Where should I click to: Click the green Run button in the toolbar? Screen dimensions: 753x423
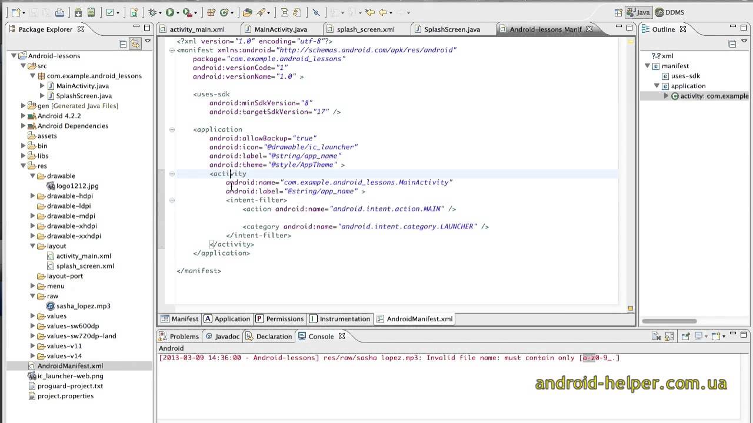[x=169, y=12]
